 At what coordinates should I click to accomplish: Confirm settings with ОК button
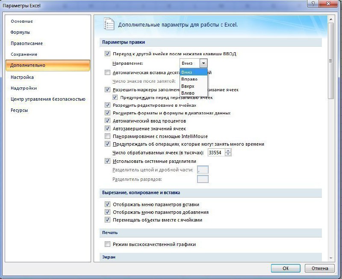point(286,268)
